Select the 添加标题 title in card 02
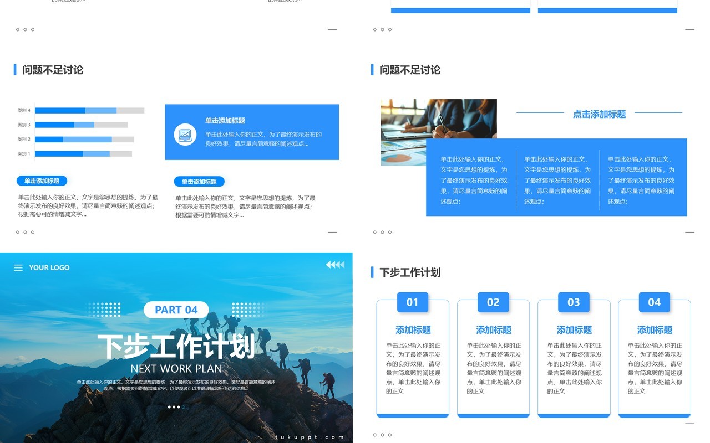The image size is (710, 443). point(494,330)
